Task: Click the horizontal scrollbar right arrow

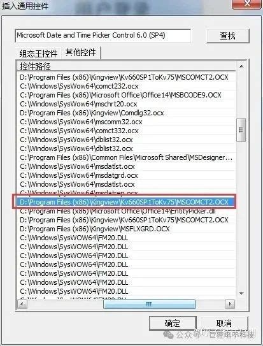Action: tap(230, 305)
